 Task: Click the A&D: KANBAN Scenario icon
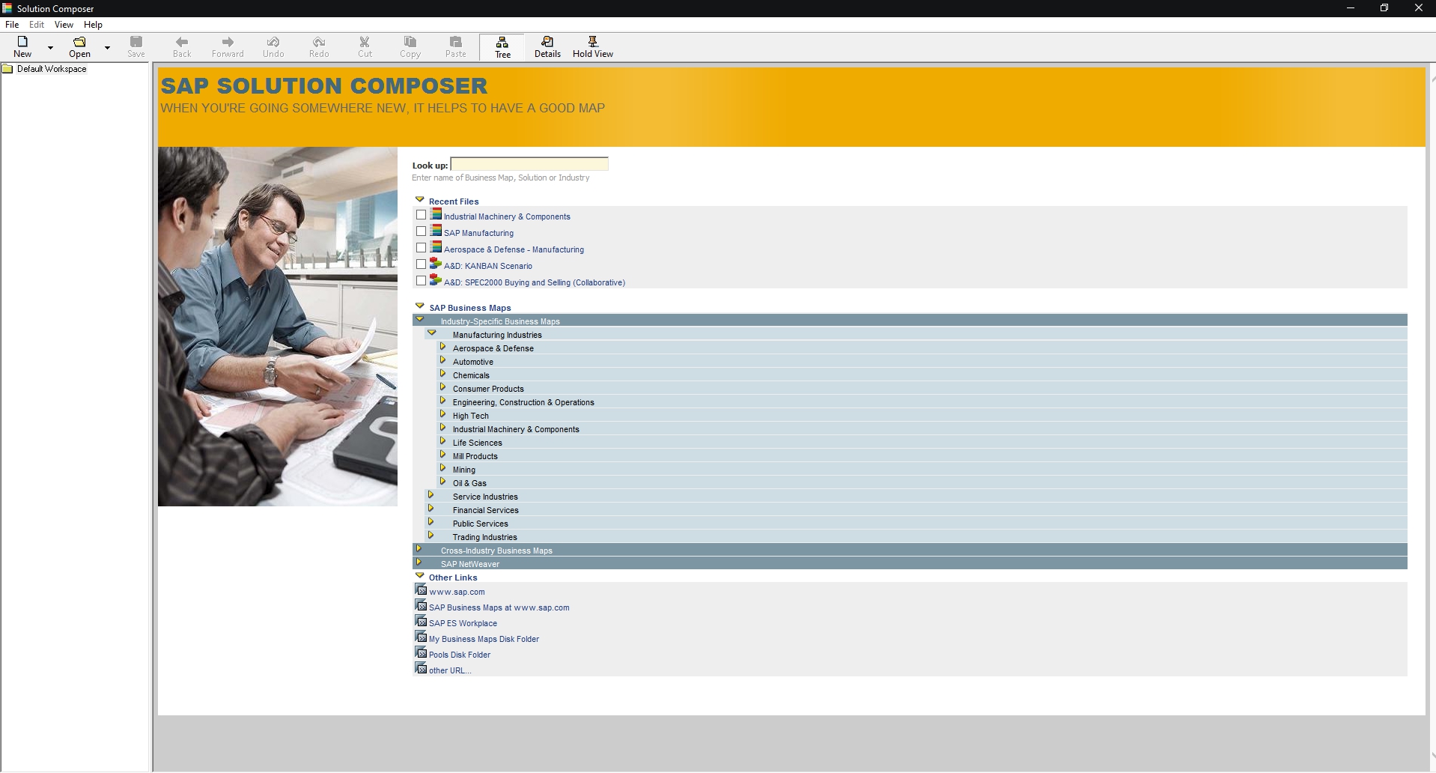pyautogui.click(x=436, y=264)
